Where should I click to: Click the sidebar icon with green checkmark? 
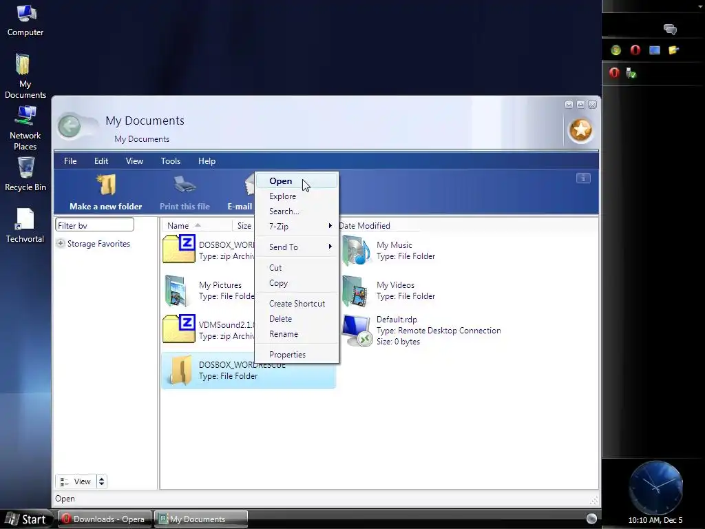click(631, 73)
